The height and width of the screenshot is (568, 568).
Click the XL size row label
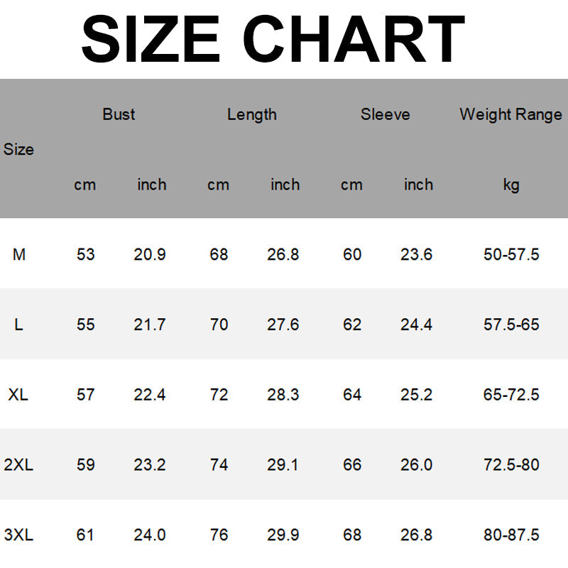pyautogui.click(x=18, y=395)
